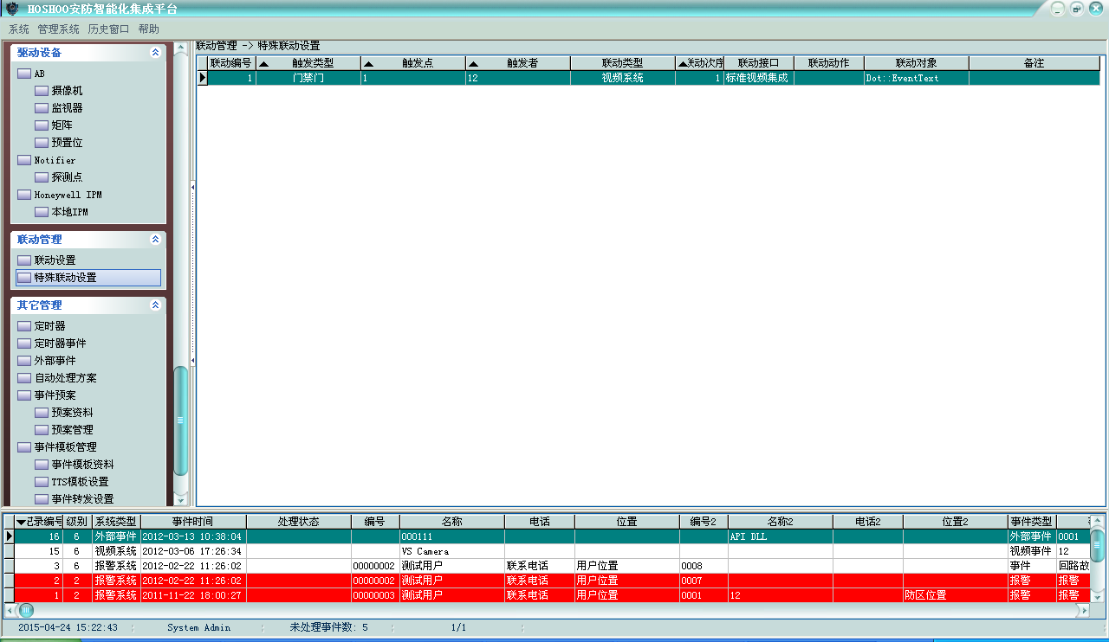Click the 探测点 detector point icon
Image resolution: width=1109 pixels, height=642 pixels.
[42, 177]
